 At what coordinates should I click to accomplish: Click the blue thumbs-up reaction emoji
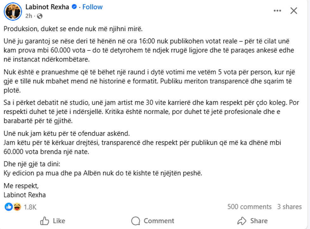(9, 207)
